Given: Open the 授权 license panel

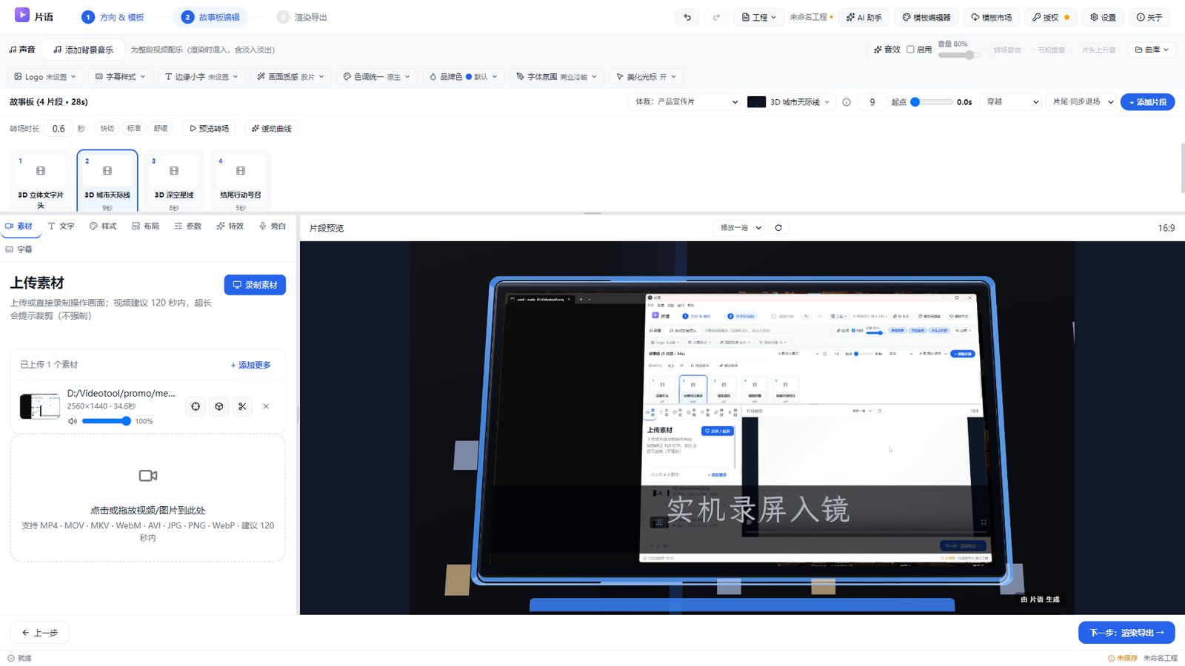Looking at the screenshot, I should click(x=1051, y=17).
